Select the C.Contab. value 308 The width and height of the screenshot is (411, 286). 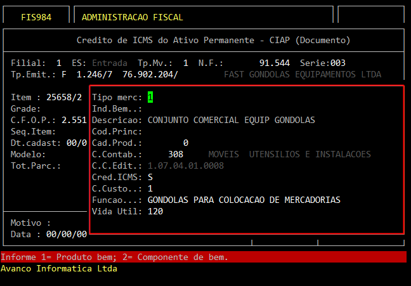click(x=176, y=154)
